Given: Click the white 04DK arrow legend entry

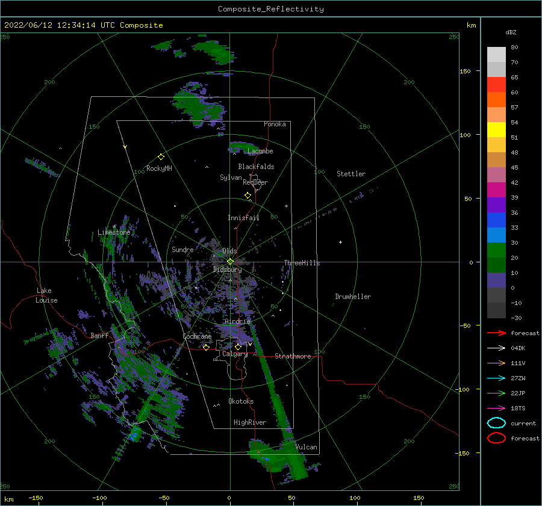Looking at the screenshot, I should pos(496,348).
